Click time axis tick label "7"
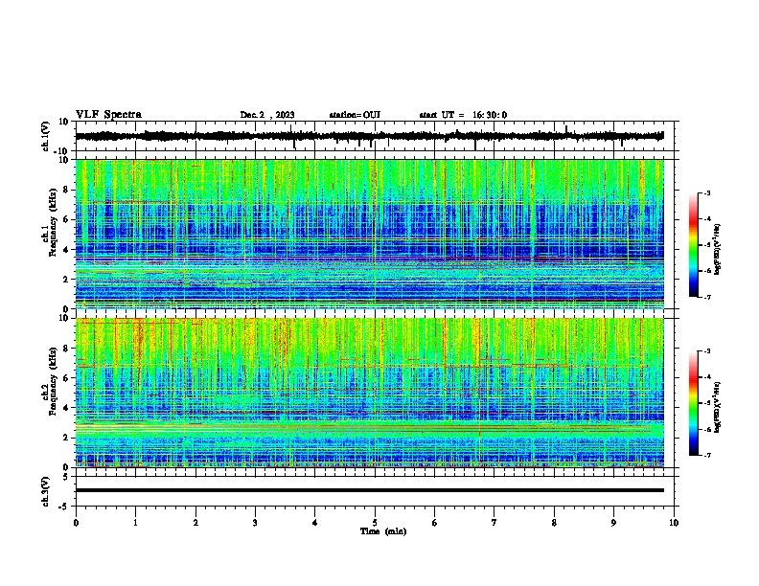Screen dimensions: 759x586 494,523
